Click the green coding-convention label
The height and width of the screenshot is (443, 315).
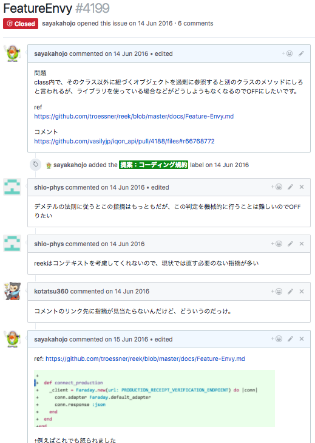pyautogui.click(x=154, y=165)
